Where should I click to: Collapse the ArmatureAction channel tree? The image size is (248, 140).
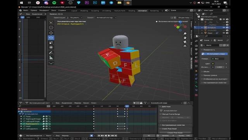tap(20, 114)
